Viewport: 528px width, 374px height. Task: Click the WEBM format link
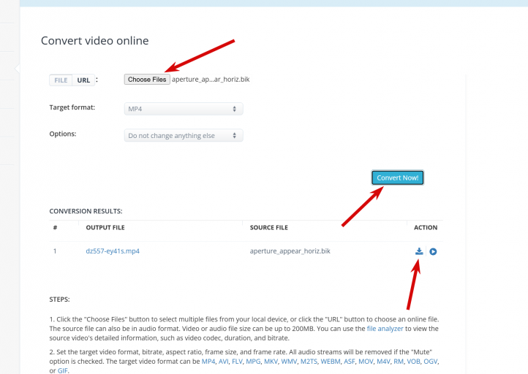331,362
